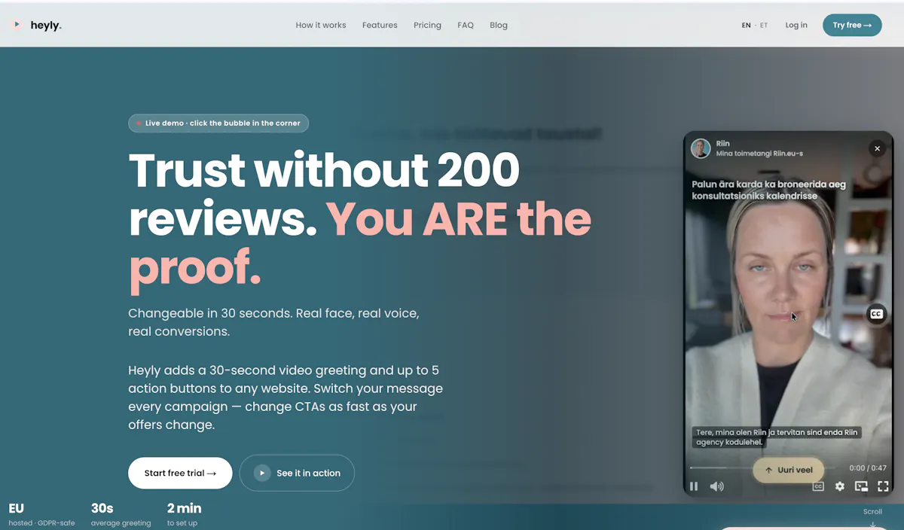Click the Scroll down indicator
Image resolution: width=904 pixels, height=530 pixels.
click(x=872, y=517)
